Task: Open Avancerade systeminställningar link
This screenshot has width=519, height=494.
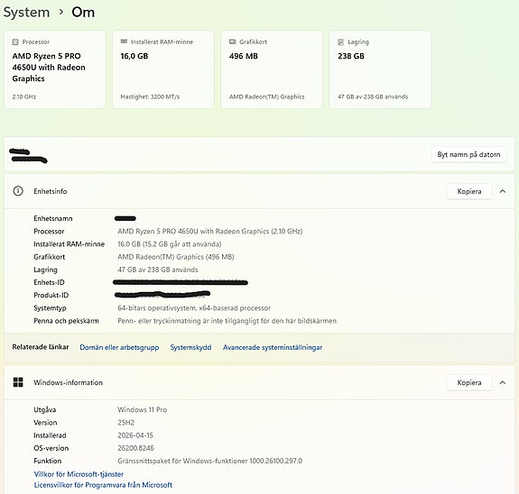Action: click(273, 348)
